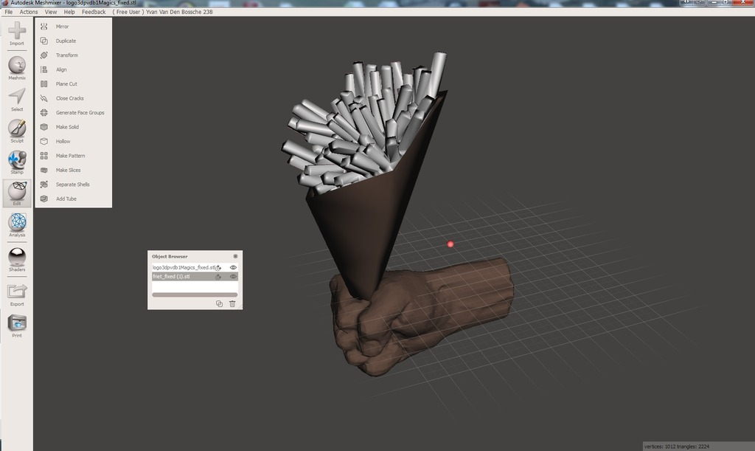Image resolution: width=755 pixels, height=451 pixels.
Task: Open the Actions menu
Action: coord(29,12)
